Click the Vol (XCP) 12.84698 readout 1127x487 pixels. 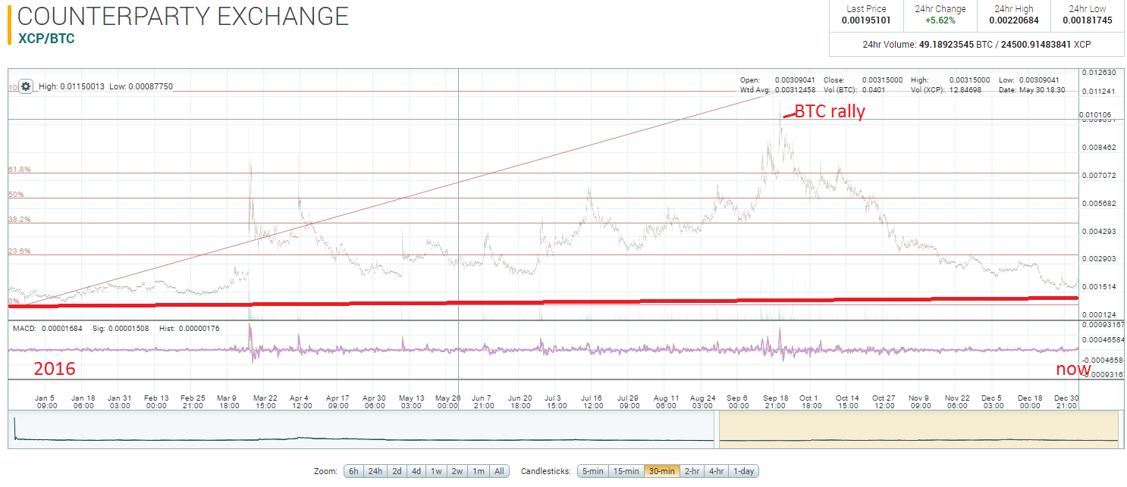tap(946, 89)
